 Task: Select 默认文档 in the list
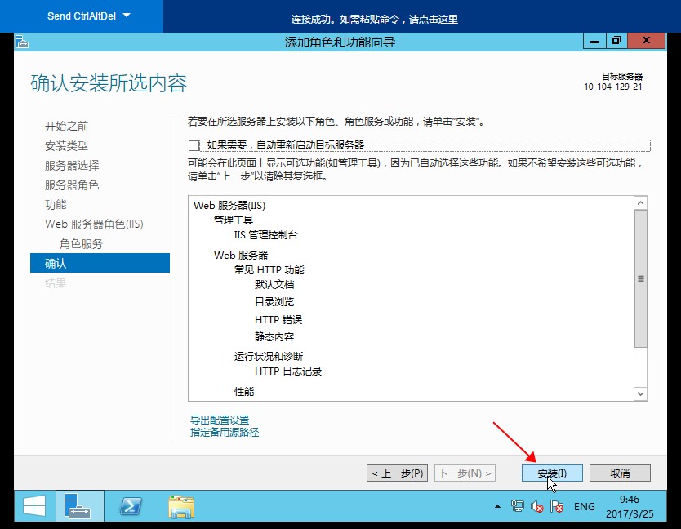(x=274, y=284)
